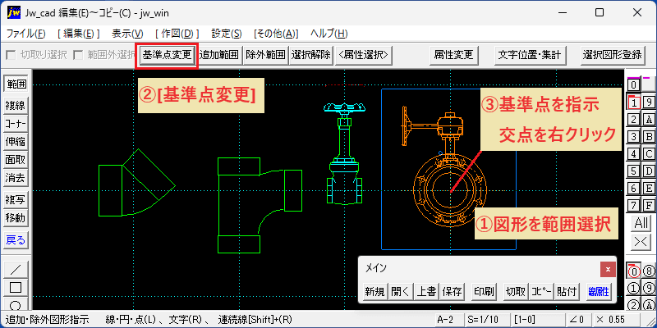
Task: Click the × layer toggle button
Action: click(x=641, y=241)
